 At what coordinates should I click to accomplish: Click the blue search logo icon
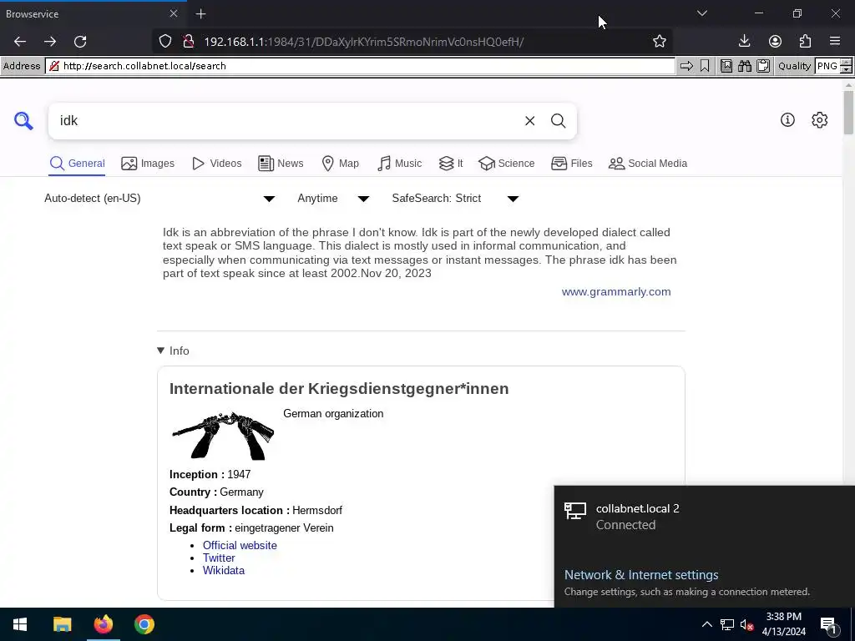[x=23, y=120]
